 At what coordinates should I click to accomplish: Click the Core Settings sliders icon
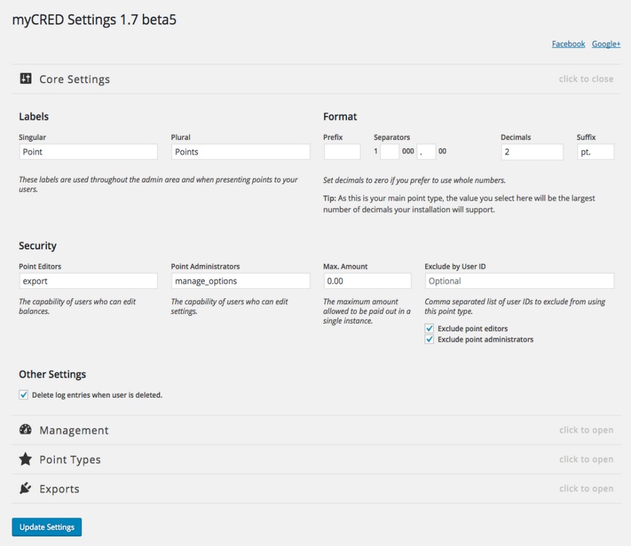coord(25,79)
